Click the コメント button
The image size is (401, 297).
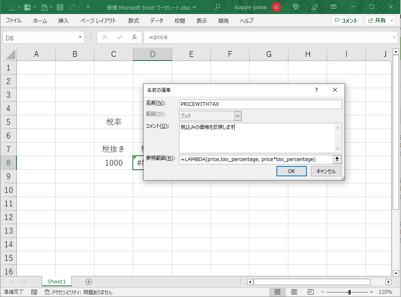click(x=346, y=21)
